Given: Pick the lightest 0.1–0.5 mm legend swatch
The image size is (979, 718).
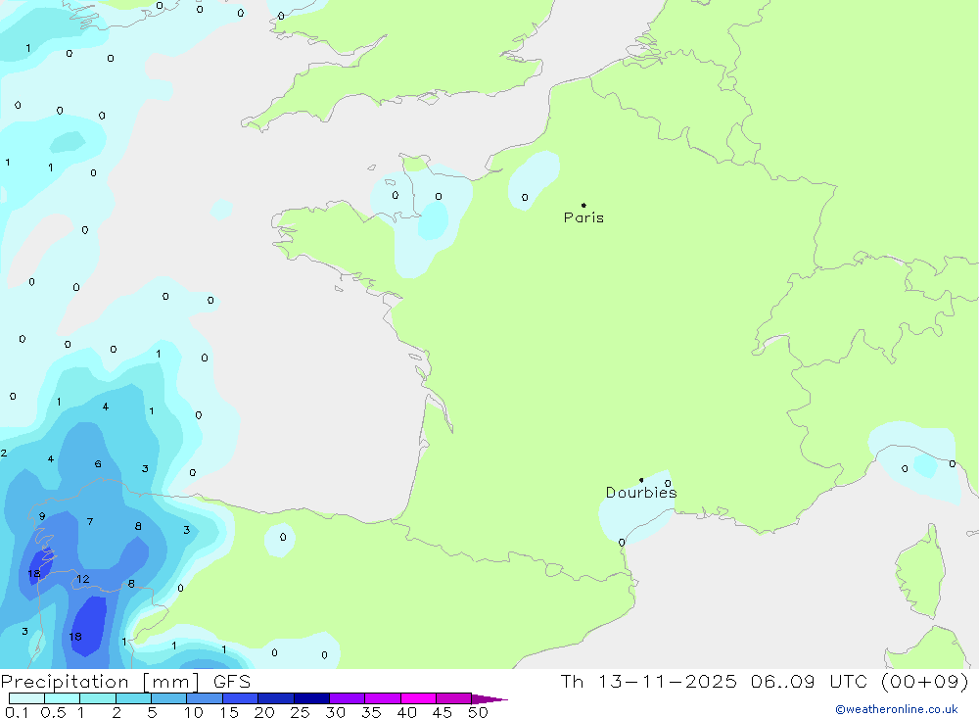Looking at the screenshot, I should (x=26, y=698).
